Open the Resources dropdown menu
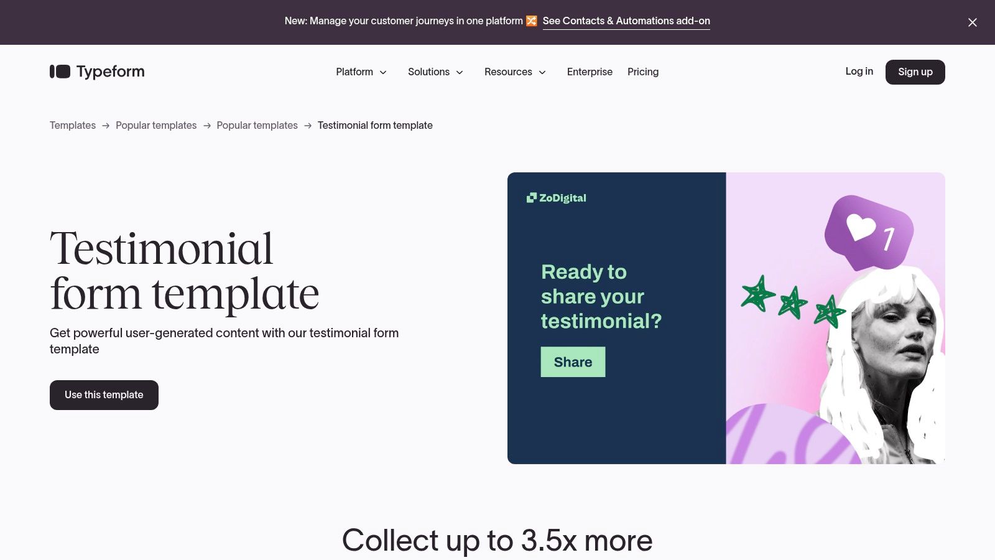Viewport: 995px width, 560px height. click(515, 72)
